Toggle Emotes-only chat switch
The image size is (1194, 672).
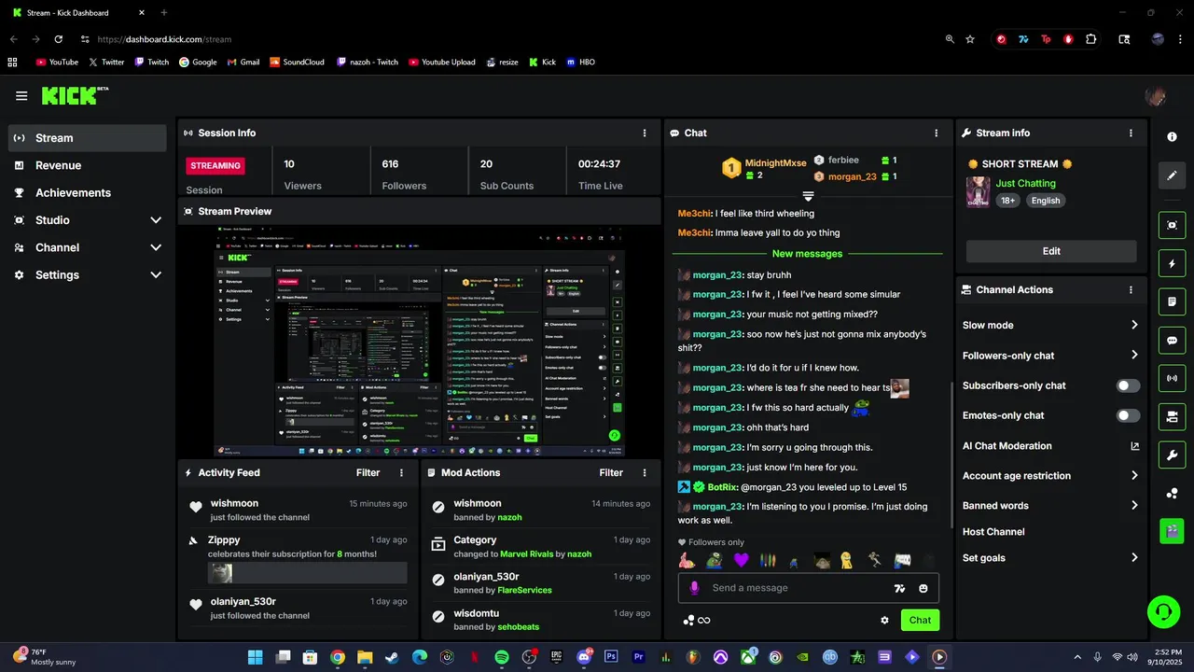(x=1128, y=415)
